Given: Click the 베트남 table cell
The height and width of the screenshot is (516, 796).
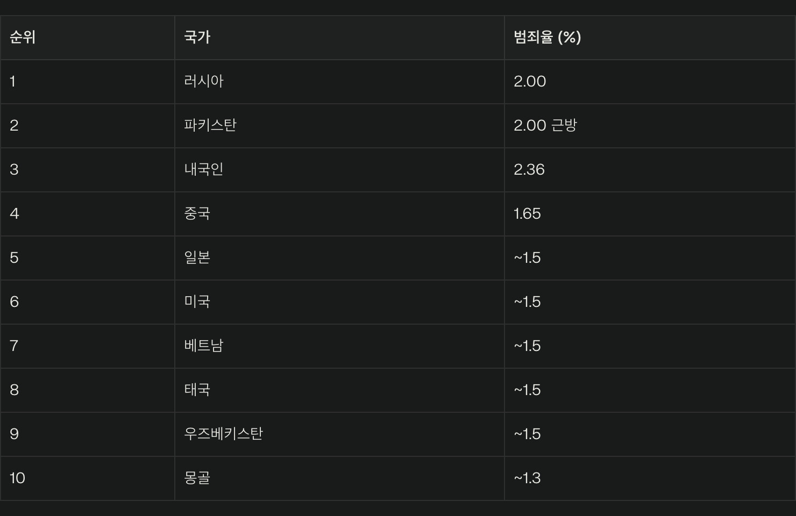Looking at the screenshot, I should (x=339, y=346).
